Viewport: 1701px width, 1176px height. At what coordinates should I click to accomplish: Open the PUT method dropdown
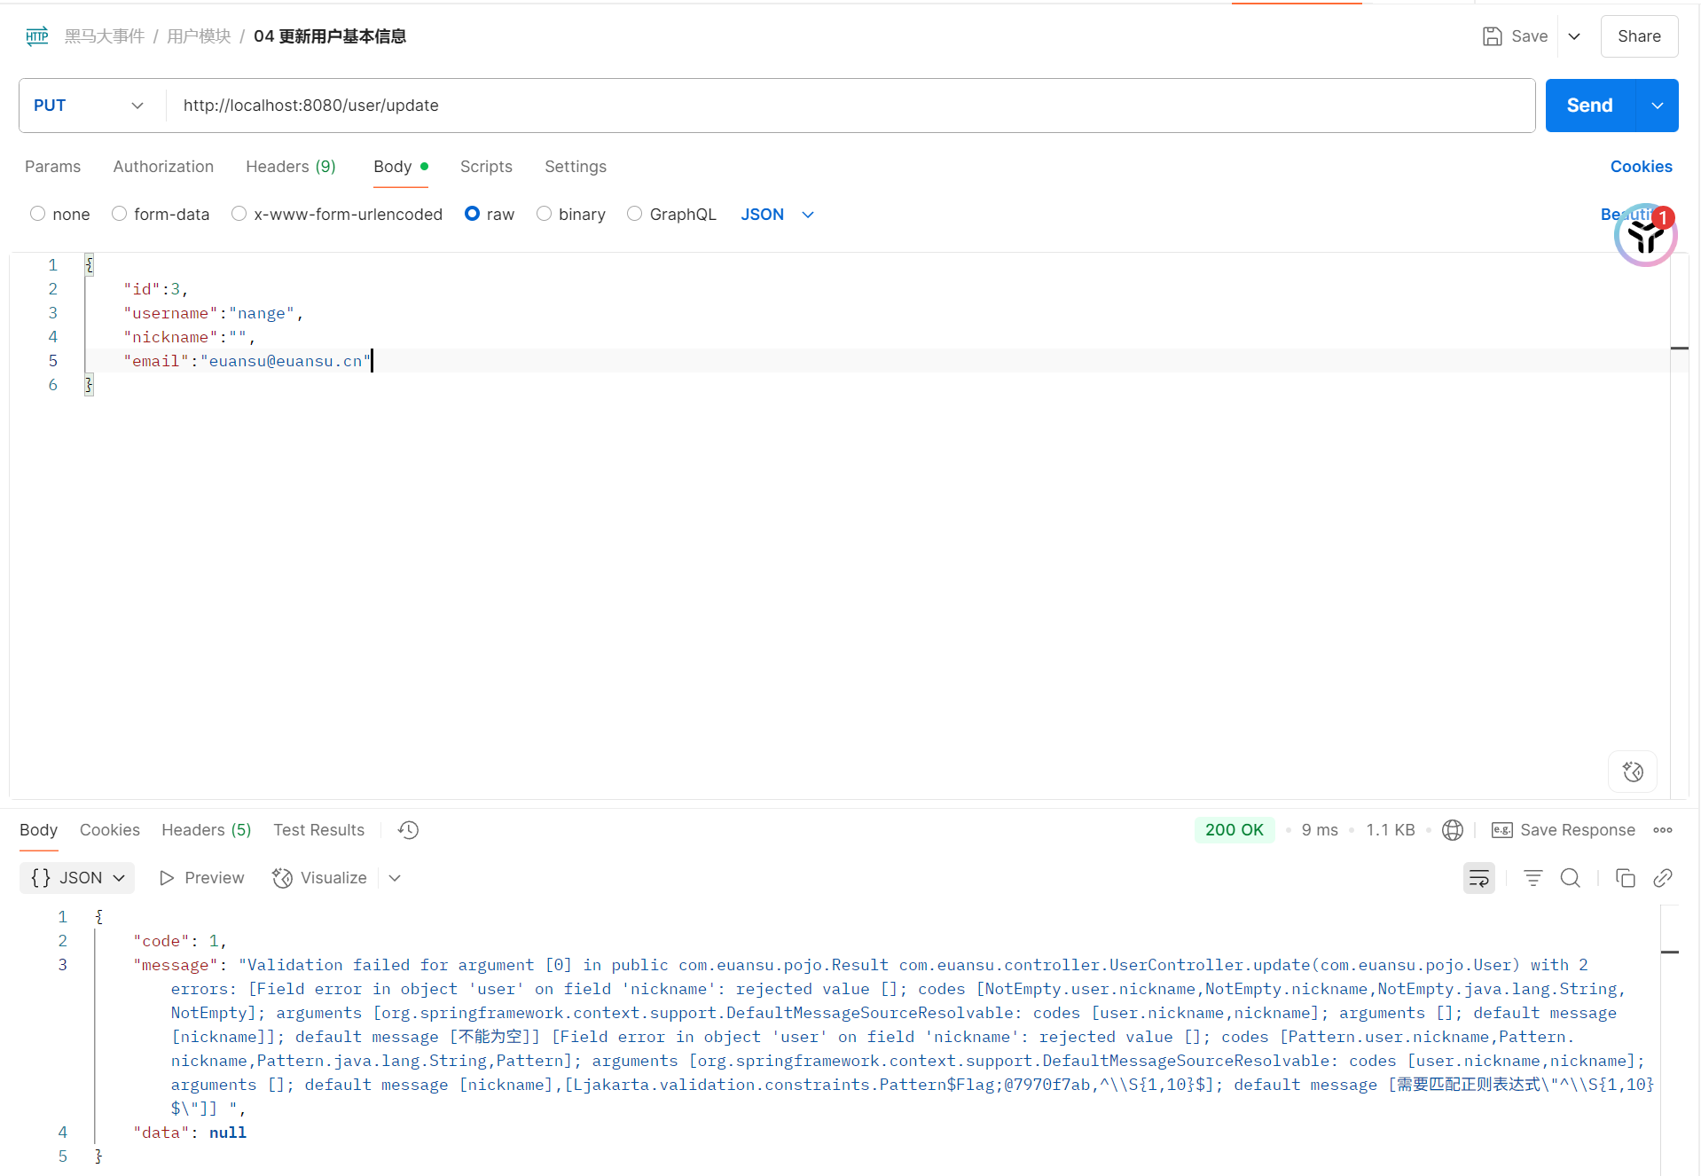pyautogui.click(x=89, y=106)
